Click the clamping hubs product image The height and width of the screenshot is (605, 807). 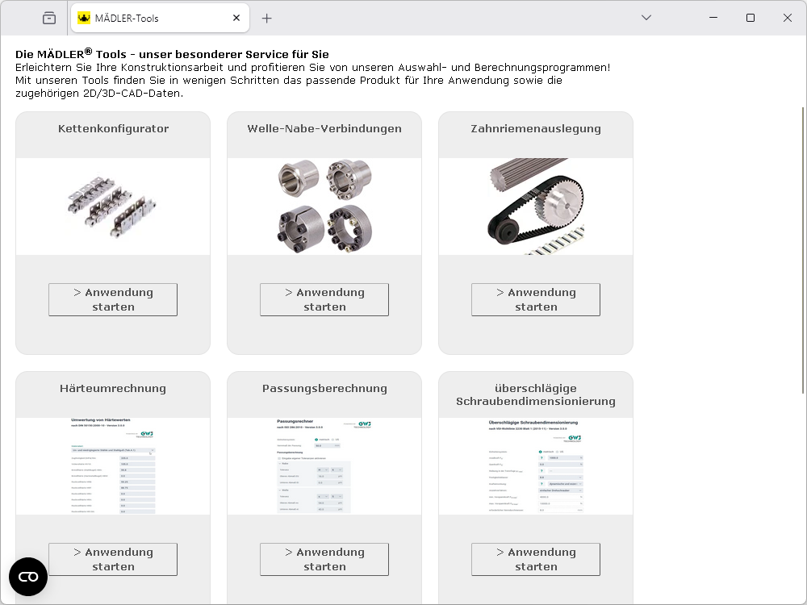click(x=324, y=207)
